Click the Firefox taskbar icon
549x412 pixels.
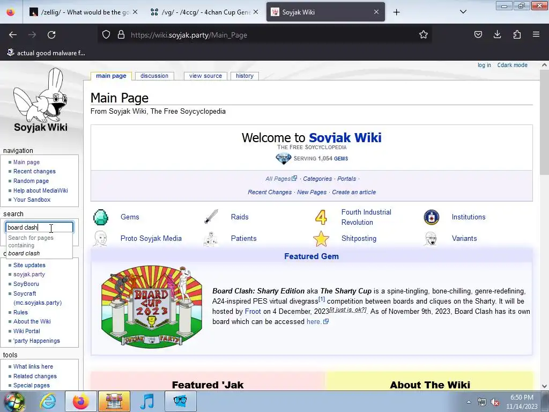pos(80,401)
